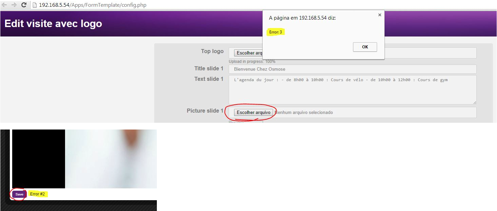
Task: Click the blurred slide preview image
Action: tap(111, 159)
